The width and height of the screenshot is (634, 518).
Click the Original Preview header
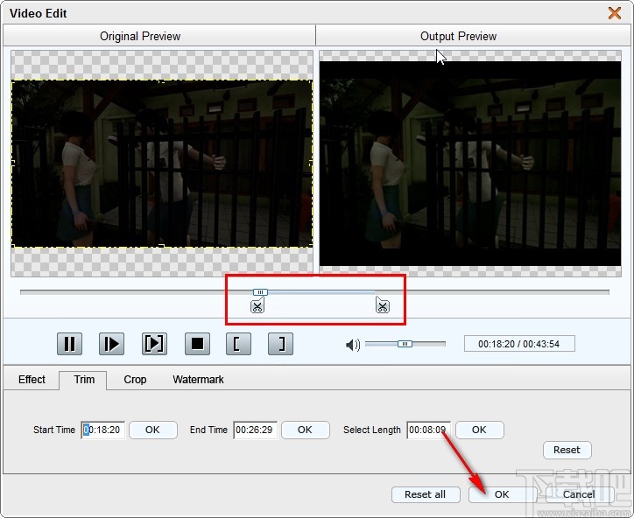(140, 37)
